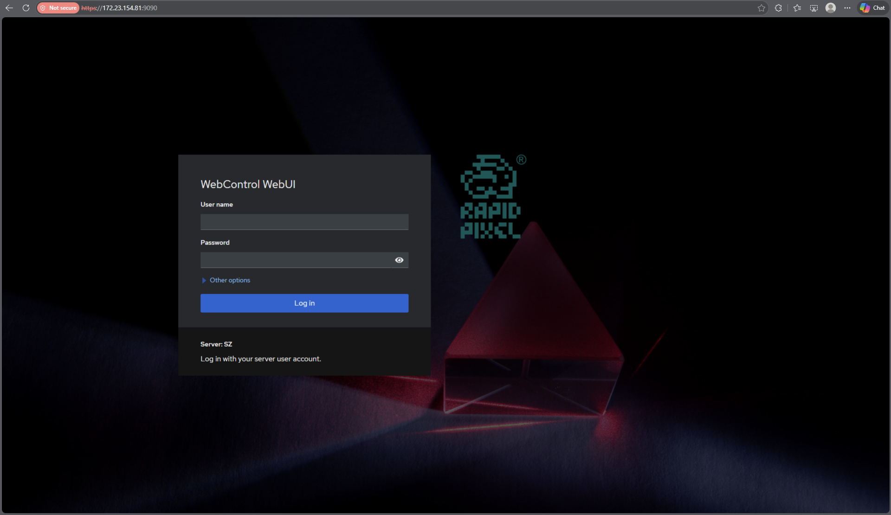Open Copilot Chat in the browser
The image size is (891, 515).
872,7
